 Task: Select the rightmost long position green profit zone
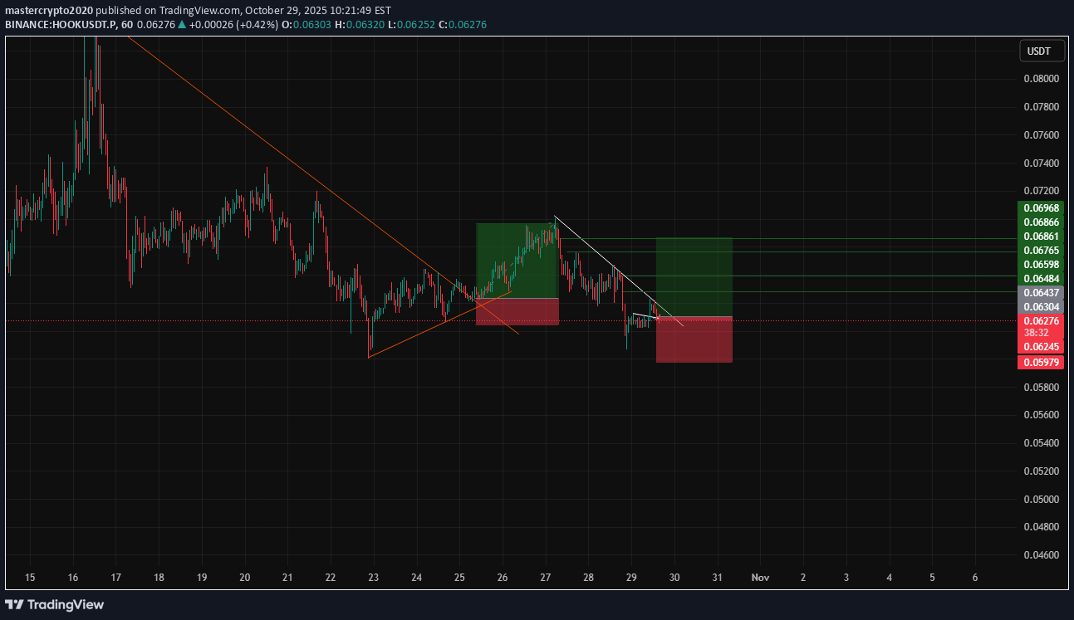pos(694,276)
